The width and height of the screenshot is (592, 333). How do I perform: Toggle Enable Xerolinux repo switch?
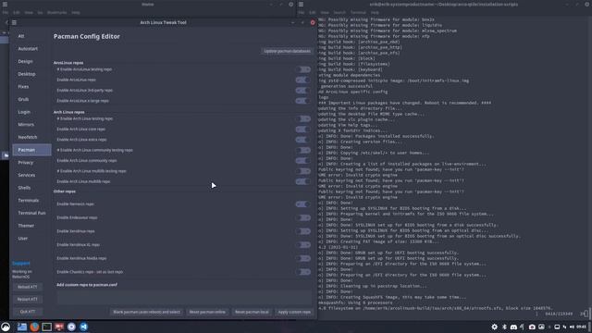(x=302, y=231)
